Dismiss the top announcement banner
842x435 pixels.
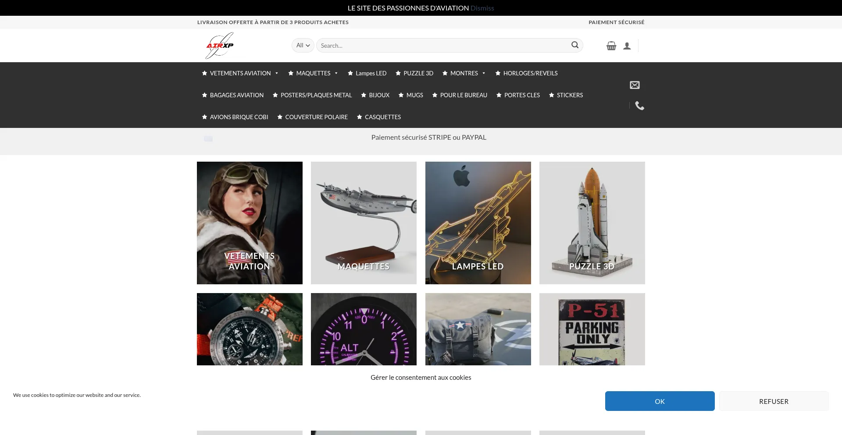[x=482, y=8]
